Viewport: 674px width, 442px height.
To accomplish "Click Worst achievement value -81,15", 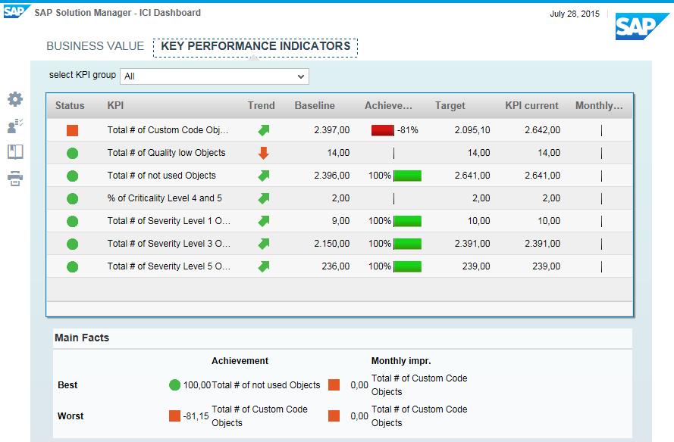I will pos(196,416).
